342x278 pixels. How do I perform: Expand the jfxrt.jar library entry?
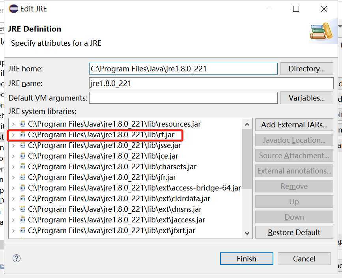coord(13,230)
